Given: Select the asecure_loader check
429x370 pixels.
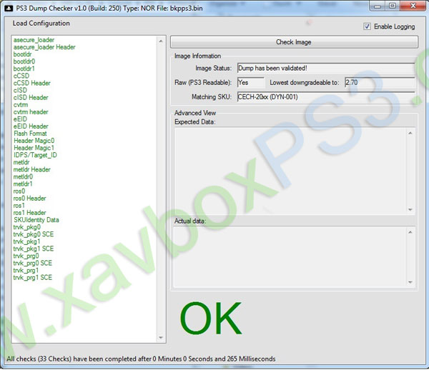Looking at the screenshot, I should [34, 40].
